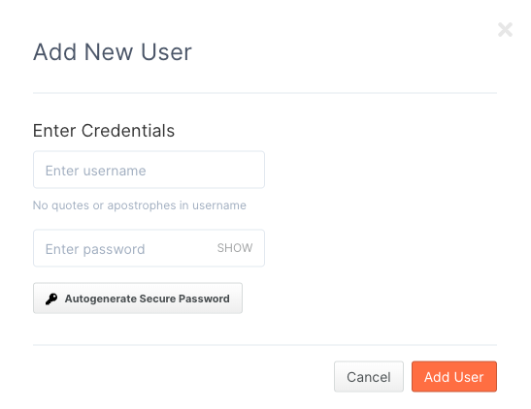This screenshot has height=409, width=531.
Task: Toggle SHOW to reveal the password
Action: (235, 248)
